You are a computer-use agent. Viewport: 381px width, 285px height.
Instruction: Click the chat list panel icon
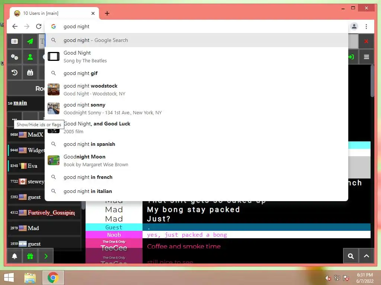pos(15,42)
